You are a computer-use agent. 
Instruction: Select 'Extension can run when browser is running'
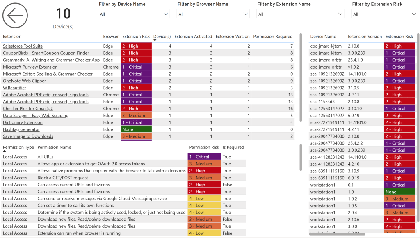pos(79,233)
